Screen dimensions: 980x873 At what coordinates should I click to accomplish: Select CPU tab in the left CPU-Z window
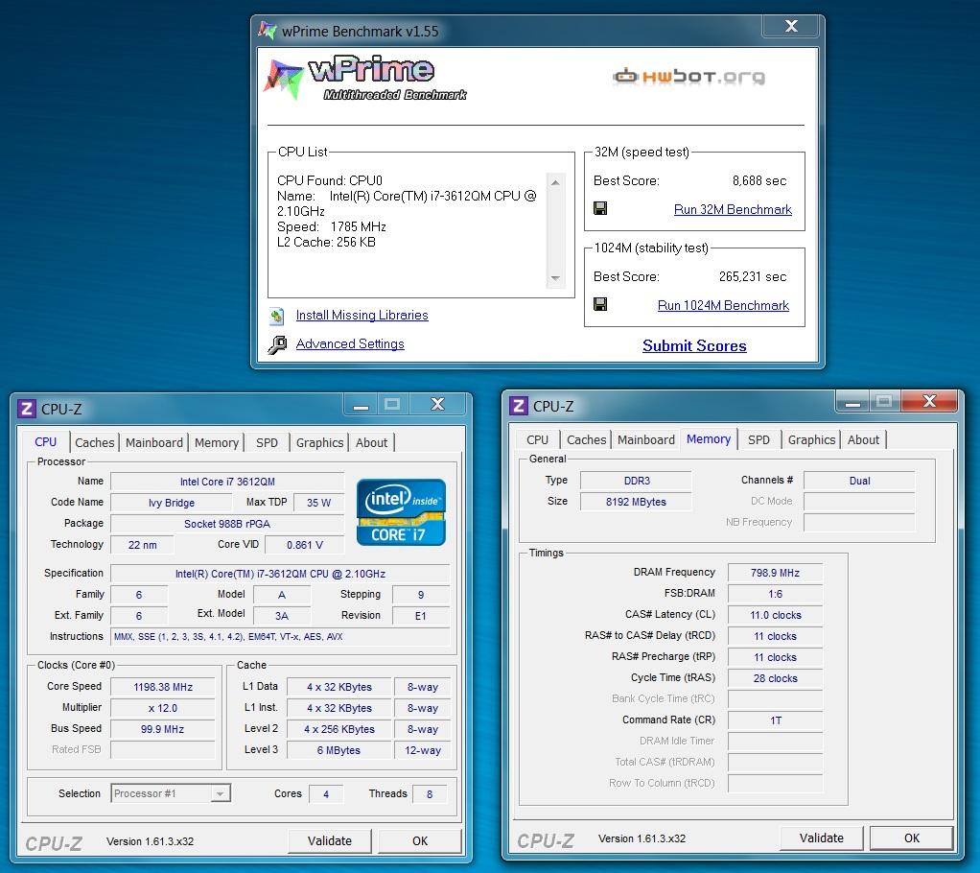46,441
